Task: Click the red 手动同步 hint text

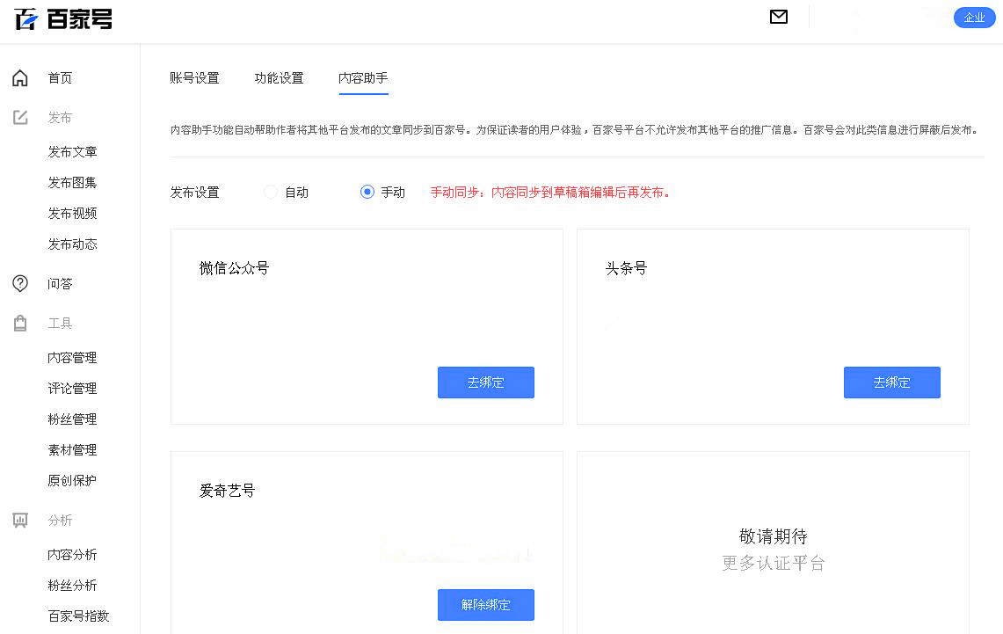Action: point(550,192)
